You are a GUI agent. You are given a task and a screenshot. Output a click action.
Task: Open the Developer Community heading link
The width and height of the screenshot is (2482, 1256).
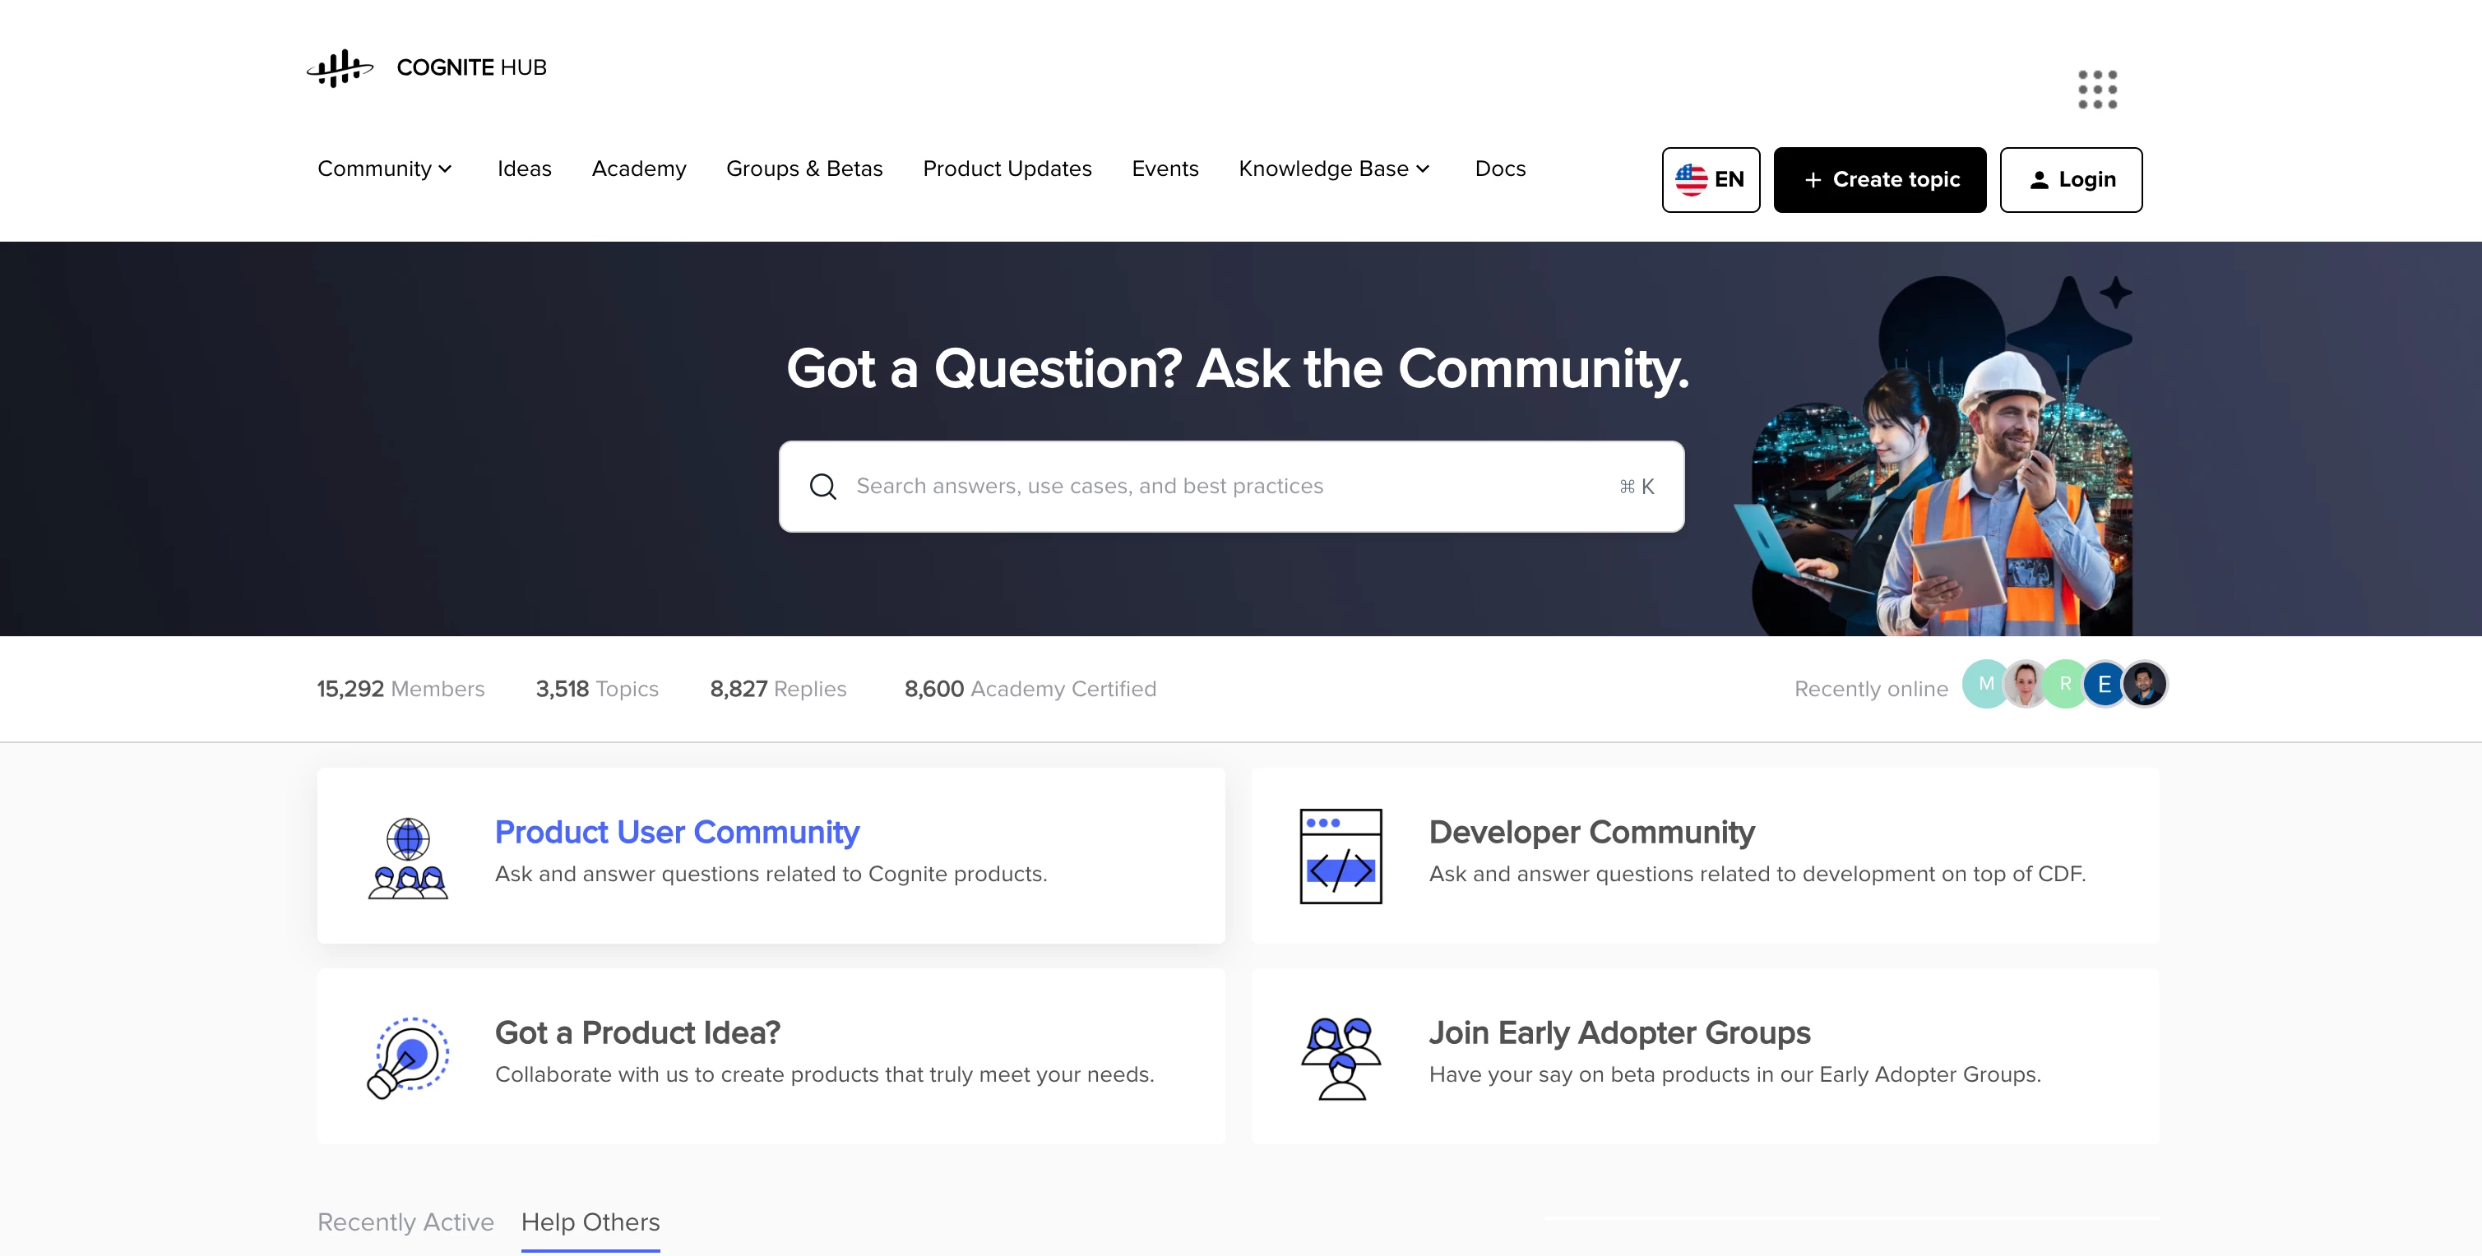tap(1591, 831)
